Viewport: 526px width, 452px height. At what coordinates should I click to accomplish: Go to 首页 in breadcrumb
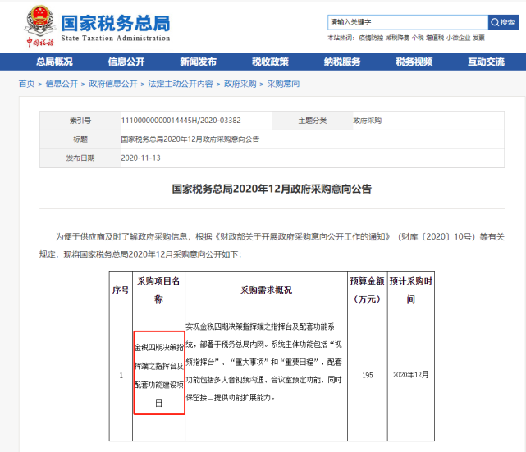click(x=26, y=84)
